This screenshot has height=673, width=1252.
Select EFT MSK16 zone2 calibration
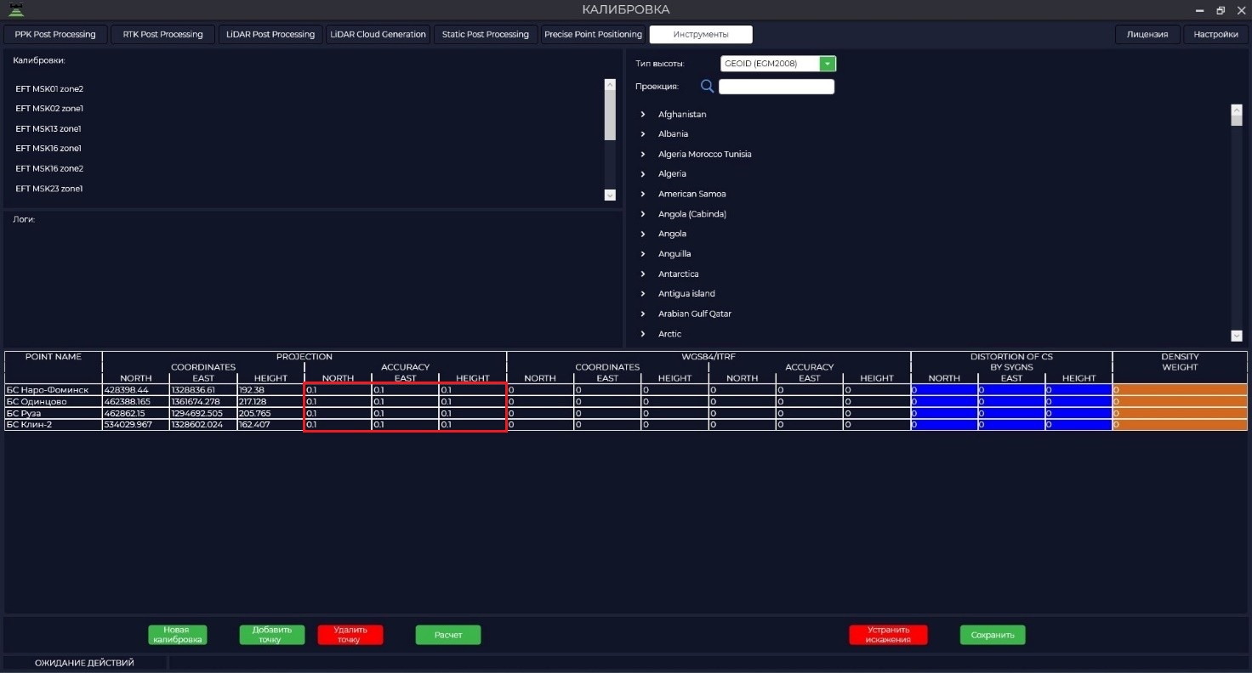[x=49, y=168]
